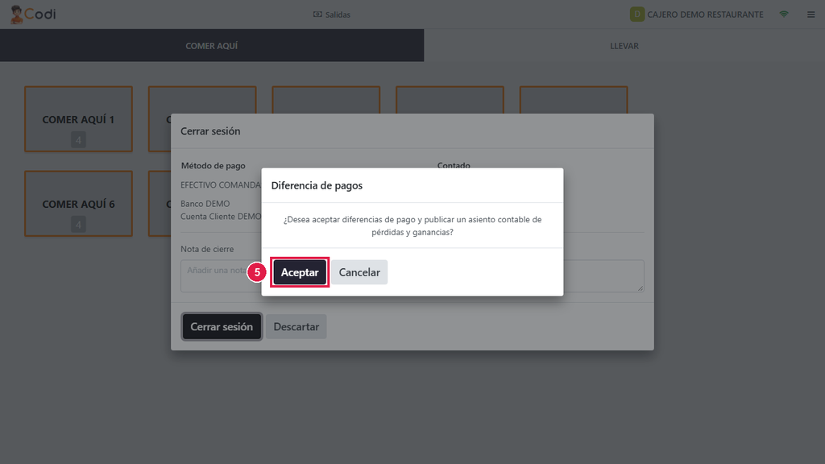Click the Contado column header
This screenshot has height=464, width=825.
pos(454,164)
